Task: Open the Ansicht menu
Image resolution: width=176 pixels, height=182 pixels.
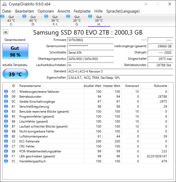Action: pos(64,11)
